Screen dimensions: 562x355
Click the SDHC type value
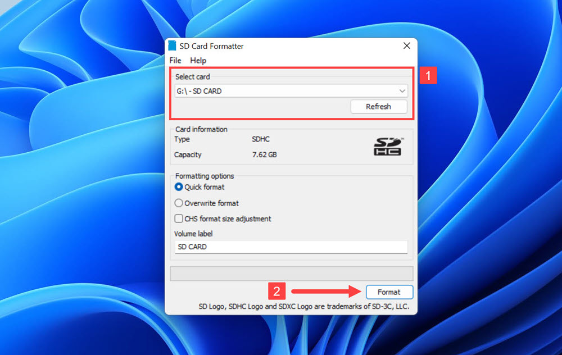tap(261, 139)
